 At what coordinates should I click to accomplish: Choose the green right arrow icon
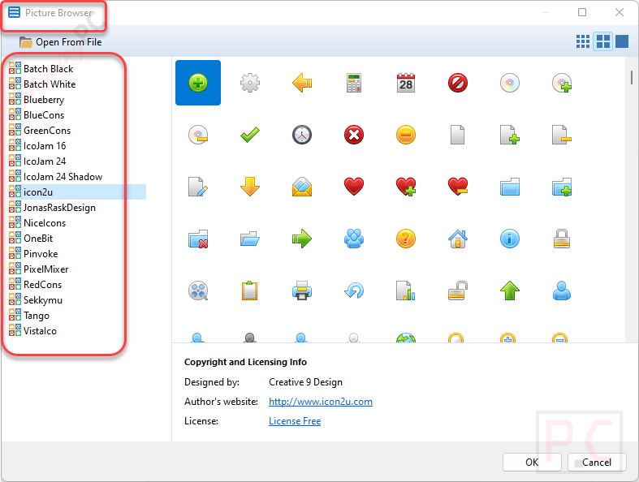pos(302,239)
